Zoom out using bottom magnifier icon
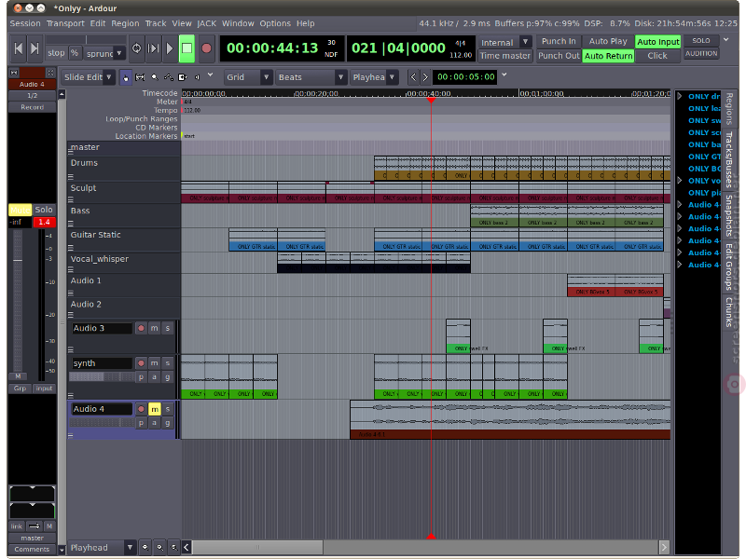The width and height of the screenshot is (746, 559). click(145, 548)
